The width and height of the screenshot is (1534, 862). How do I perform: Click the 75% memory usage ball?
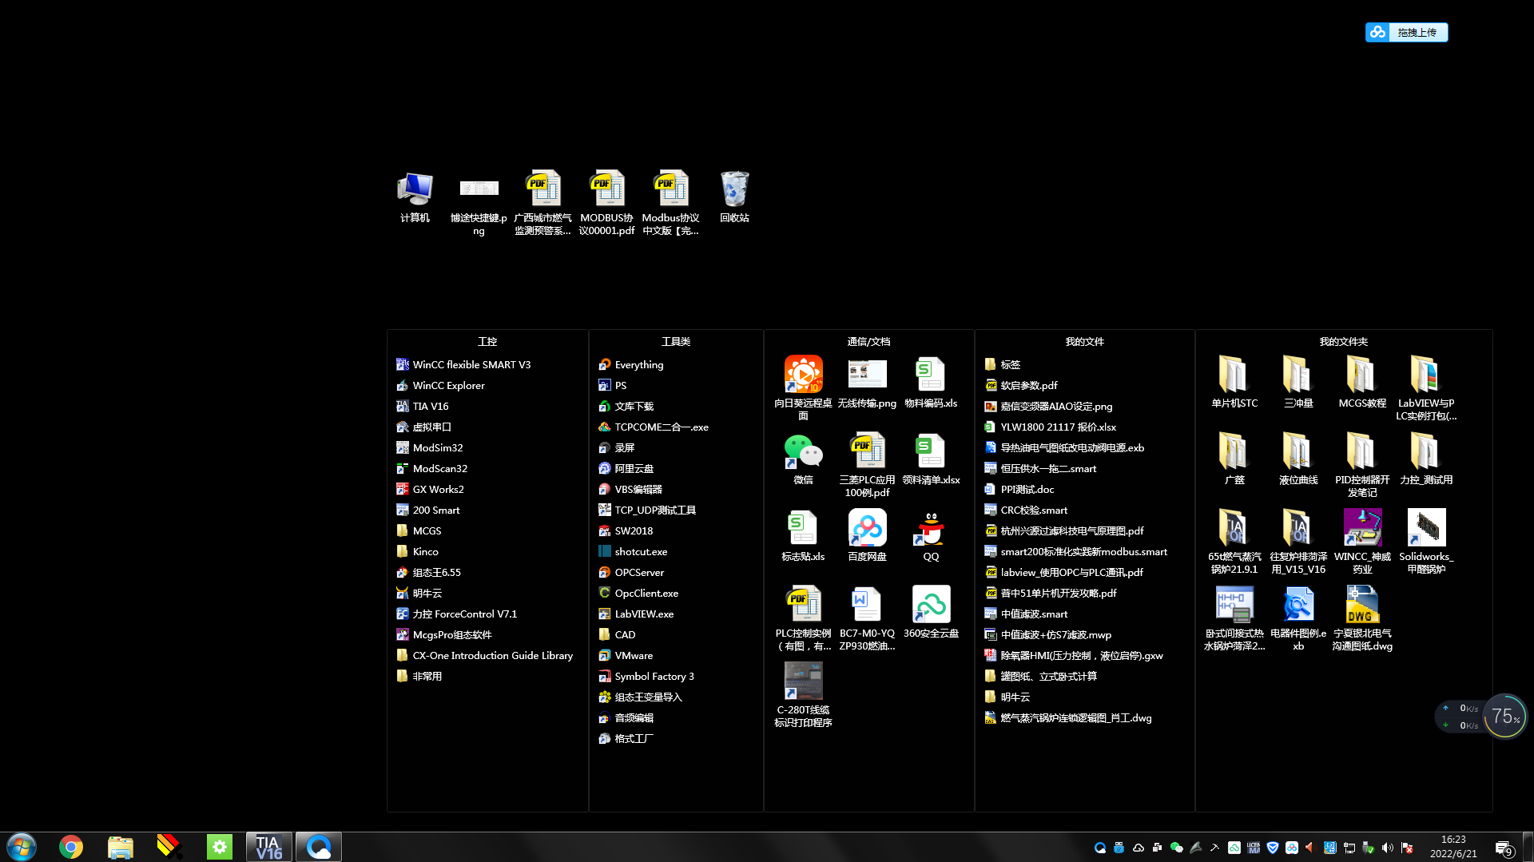coord(1505,716)
